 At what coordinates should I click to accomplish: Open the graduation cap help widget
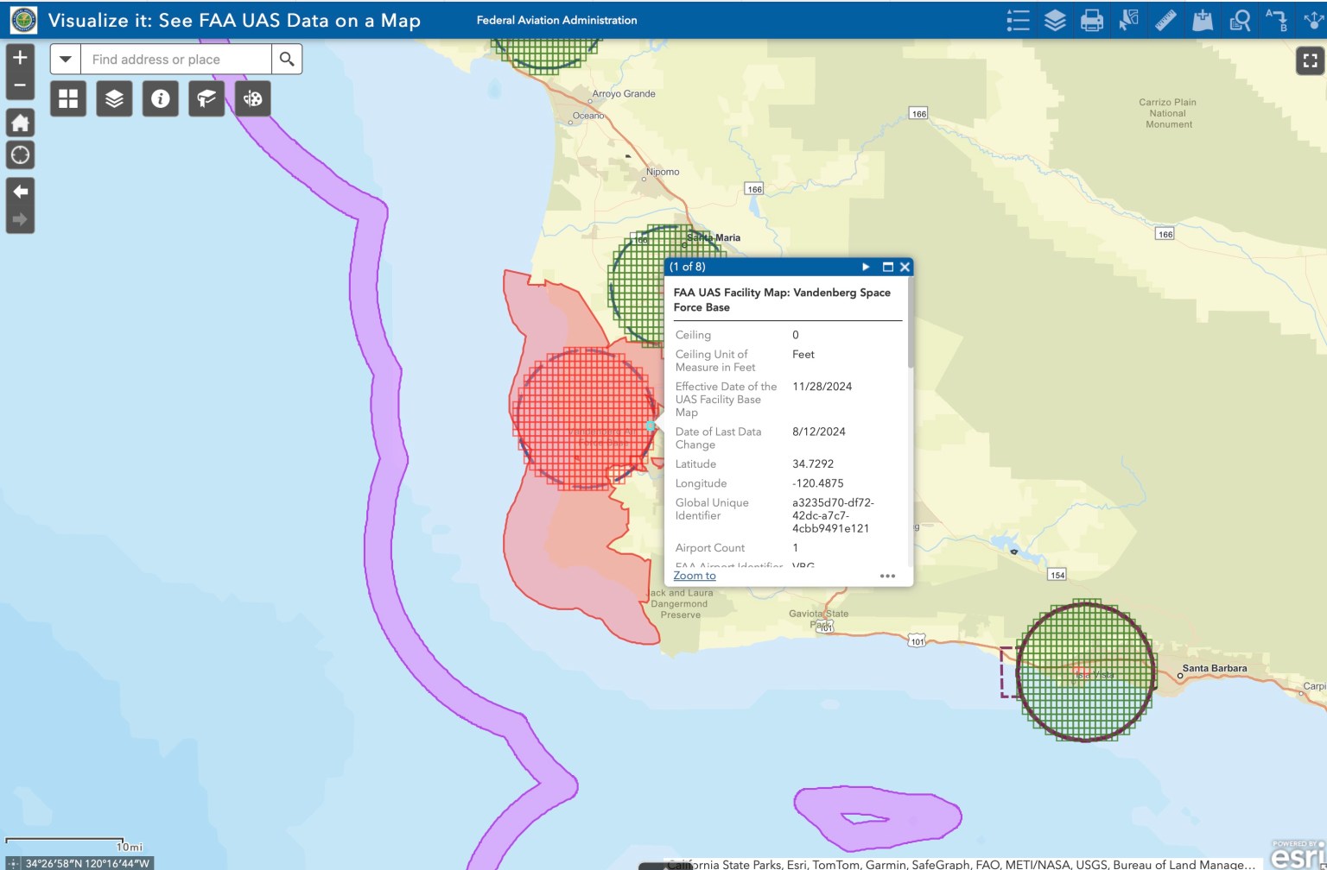point(206,98)
